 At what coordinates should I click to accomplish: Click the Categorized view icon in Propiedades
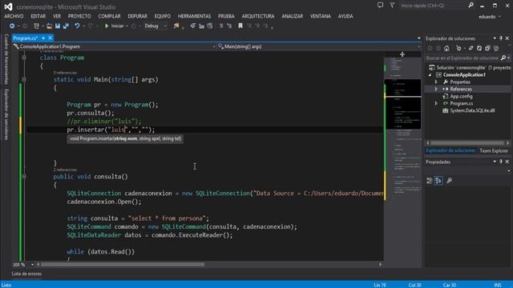pyautogui.click(x=430, y=181)
